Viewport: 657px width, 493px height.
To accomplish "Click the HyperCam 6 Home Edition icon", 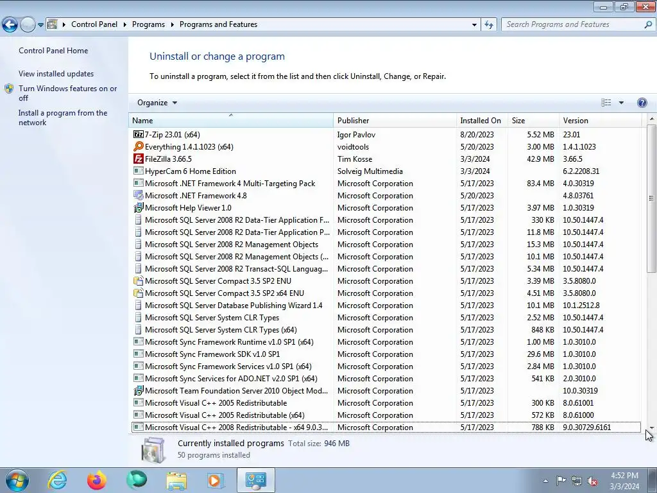I will (x=139, y=171).
